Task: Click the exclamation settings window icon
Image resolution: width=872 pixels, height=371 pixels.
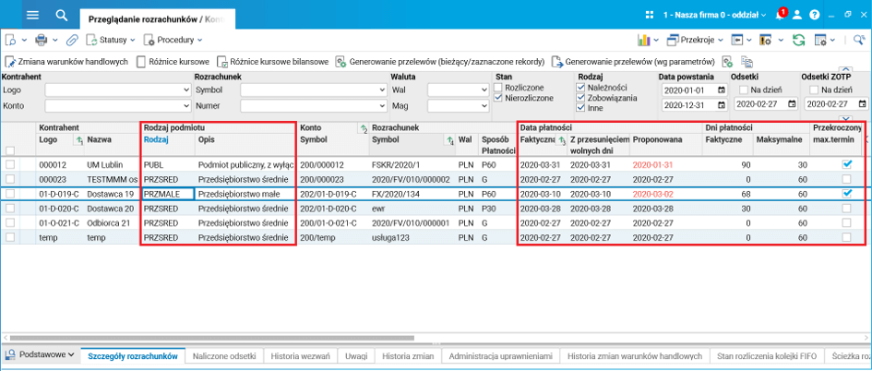Action: [766, 40]
